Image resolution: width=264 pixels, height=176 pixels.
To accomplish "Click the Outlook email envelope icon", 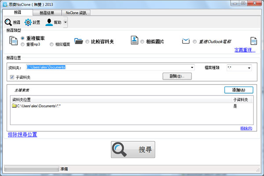I will (186, 41).
